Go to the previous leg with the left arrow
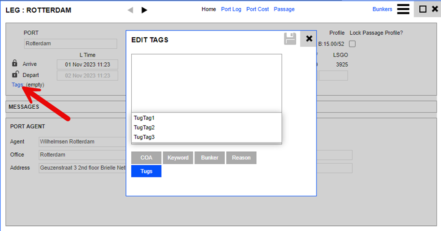 (x=130, y=10)
